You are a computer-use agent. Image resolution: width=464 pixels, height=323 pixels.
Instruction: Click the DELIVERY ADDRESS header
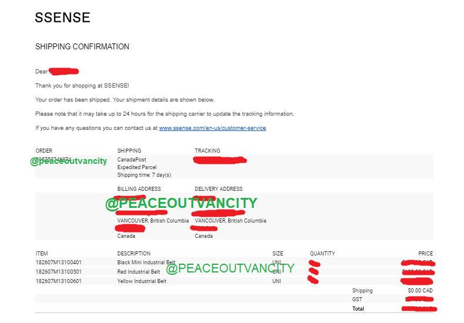pyautogui.click(x=218, y=189)
